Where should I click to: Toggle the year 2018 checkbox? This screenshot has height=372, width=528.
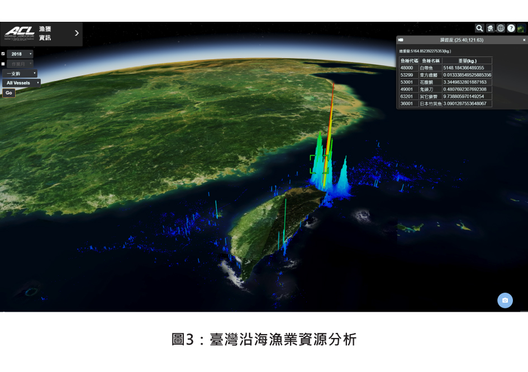(x=3, y=54)
